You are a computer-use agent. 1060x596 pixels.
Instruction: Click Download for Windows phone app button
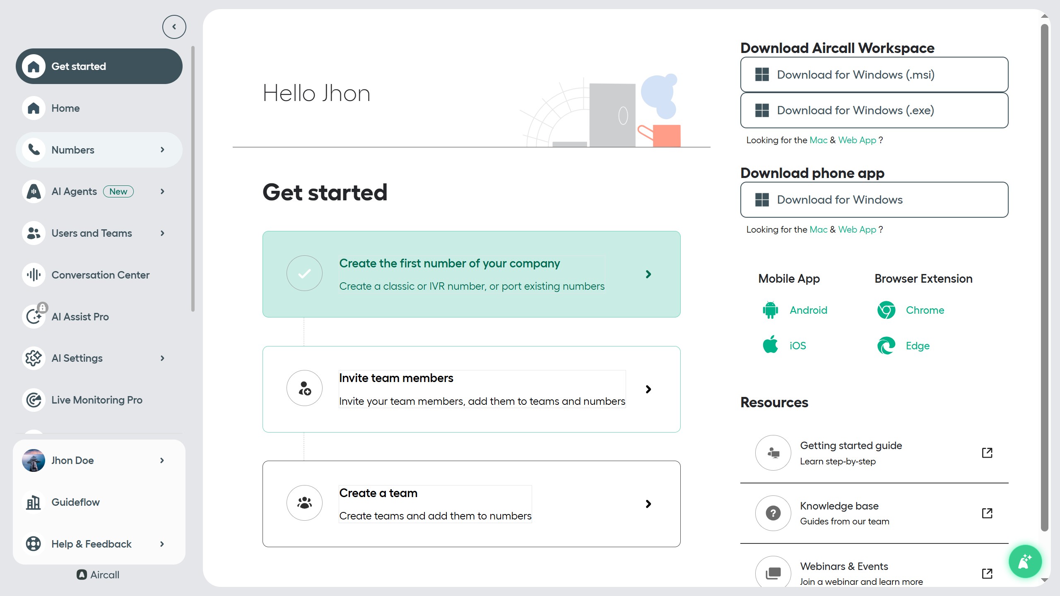(874, 199)
